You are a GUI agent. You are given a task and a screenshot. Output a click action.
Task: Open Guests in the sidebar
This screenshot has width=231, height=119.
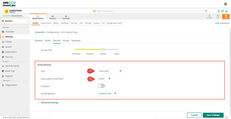(x=8, y=47)
